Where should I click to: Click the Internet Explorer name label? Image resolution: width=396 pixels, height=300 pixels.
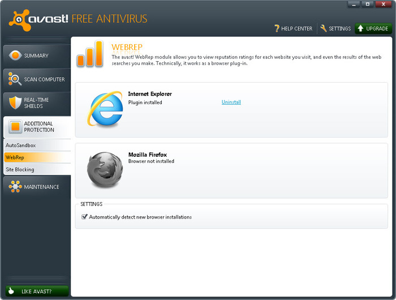pos(150,94)
